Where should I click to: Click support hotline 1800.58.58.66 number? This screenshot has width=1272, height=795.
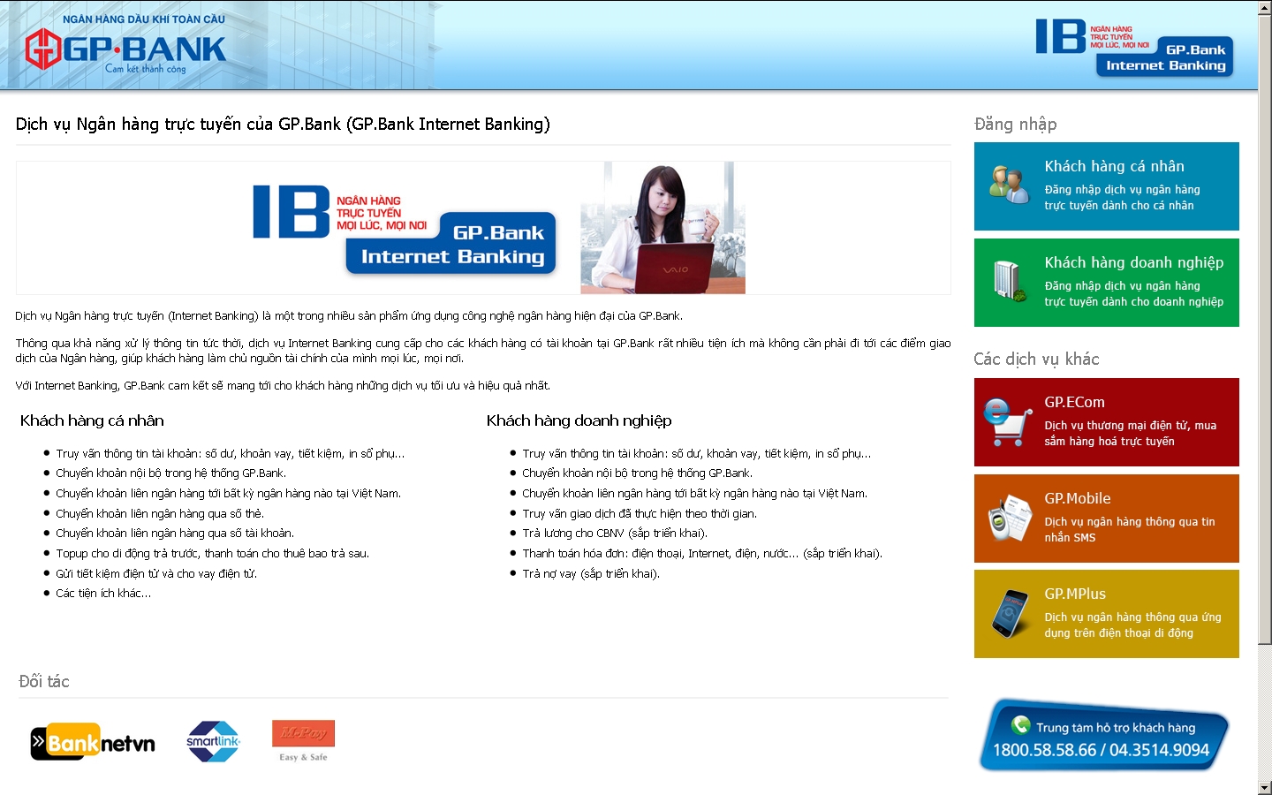[x=1044, y=750]
